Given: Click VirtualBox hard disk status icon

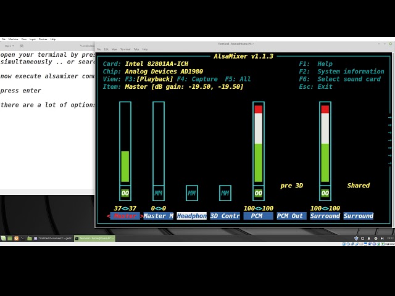Looking at the screenshot, I should point(344,244).
